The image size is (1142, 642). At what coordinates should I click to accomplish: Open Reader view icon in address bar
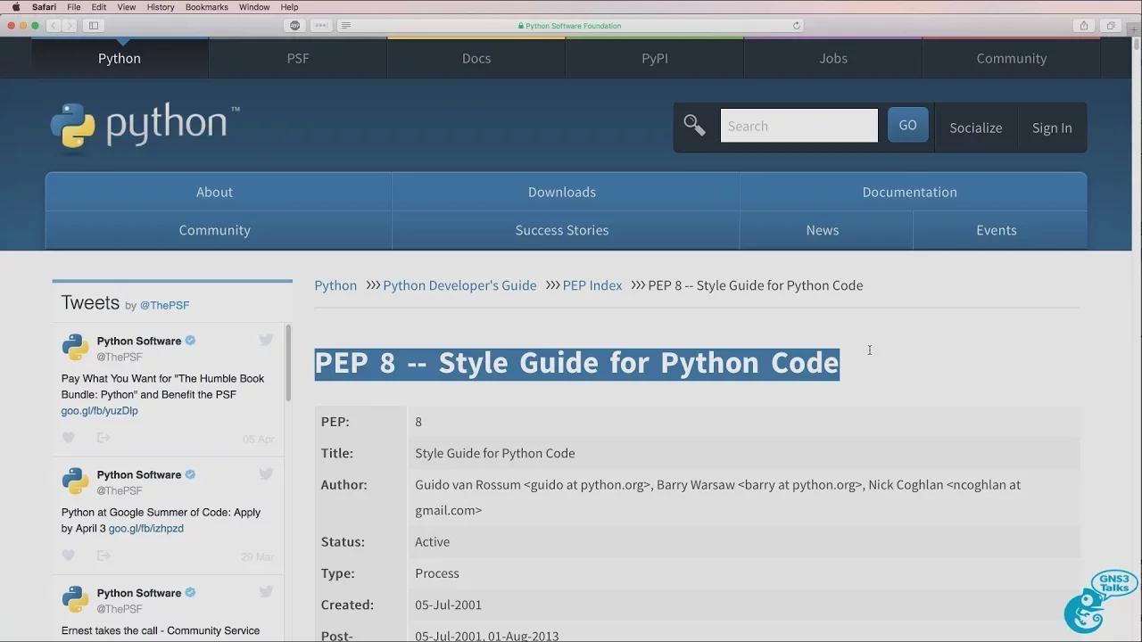click(346, 26)
